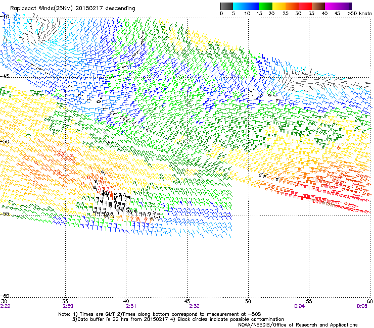
Task: Click the note line starting 'Note: 1) Times are GMT'
Action: pyautogui.click(x=160, y=314)
